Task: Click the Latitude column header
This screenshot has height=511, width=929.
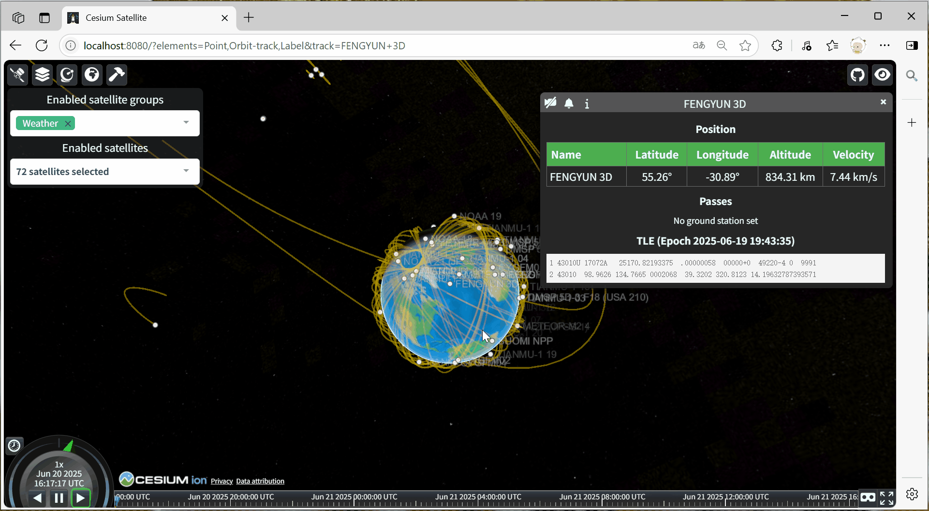Action: point(657,155)
